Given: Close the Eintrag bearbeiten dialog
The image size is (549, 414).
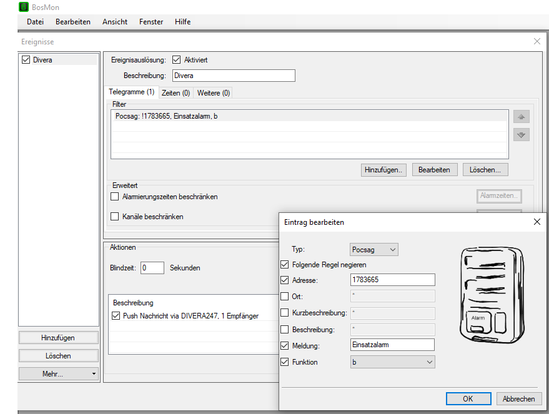Looking at the screenshot, I should click(x=537, y=222).
